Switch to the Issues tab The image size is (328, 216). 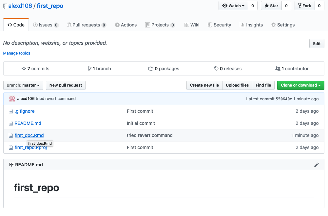click(46, 25)
